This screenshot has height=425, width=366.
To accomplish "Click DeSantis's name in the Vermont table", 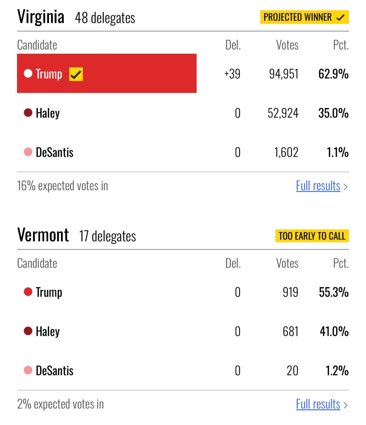I will tap(54, 371).
